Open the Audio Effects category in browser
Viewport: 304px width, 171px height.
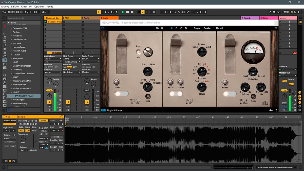click(x=5, y=49)
